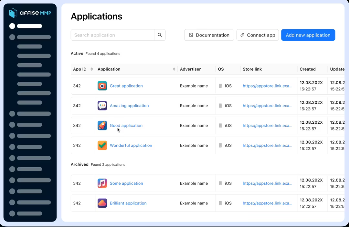Open the Amazing application chat bubble icon
The height and width of the screenshot is (227, 349).
click(x=102, y=106)
